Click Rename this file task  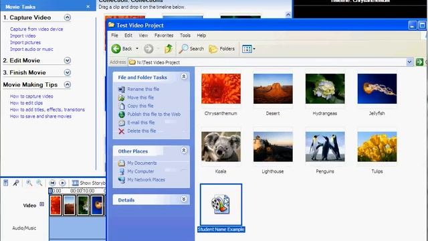pyautogui.click(x=143, y=89)
